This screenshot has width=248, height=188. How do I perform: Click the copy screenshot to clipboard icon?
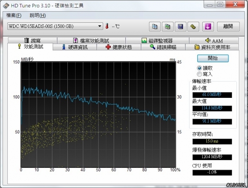[168, 27]
